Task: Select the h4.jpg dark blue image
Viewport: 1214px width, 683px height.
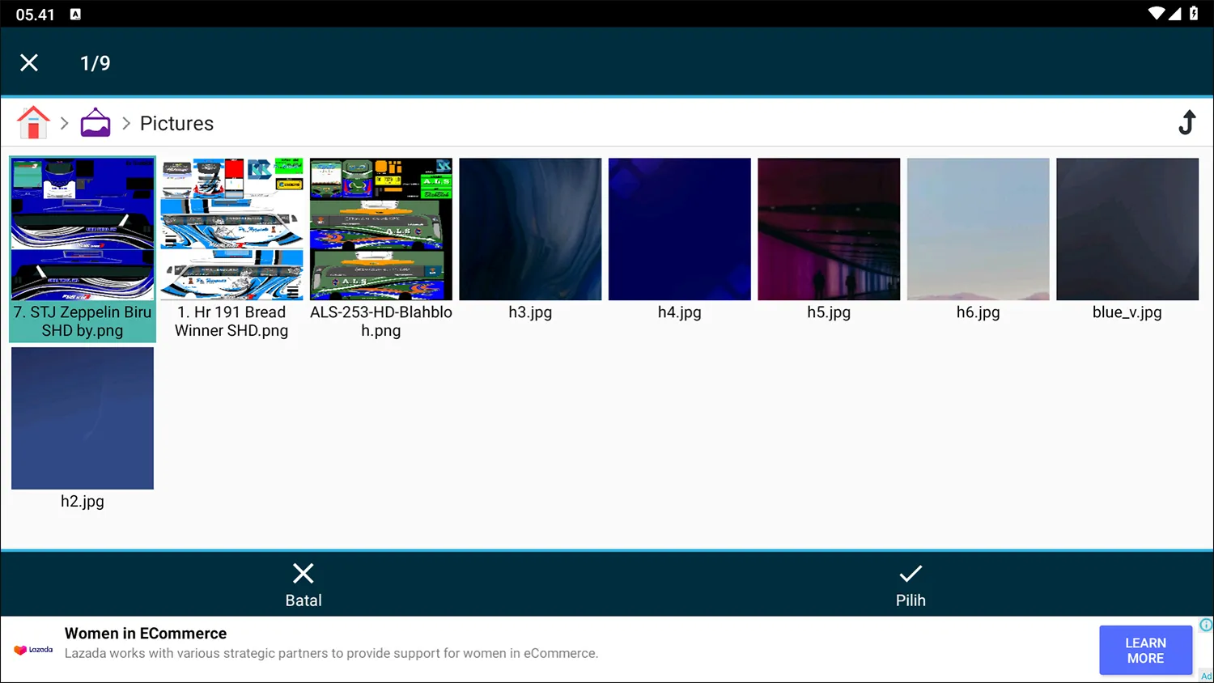Action: pos(680,230)
